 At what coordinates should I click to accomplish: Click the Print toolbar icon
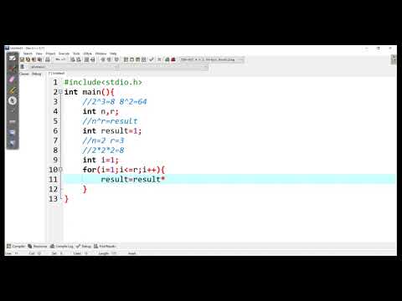pyautogui.click(x=48, y=59)
